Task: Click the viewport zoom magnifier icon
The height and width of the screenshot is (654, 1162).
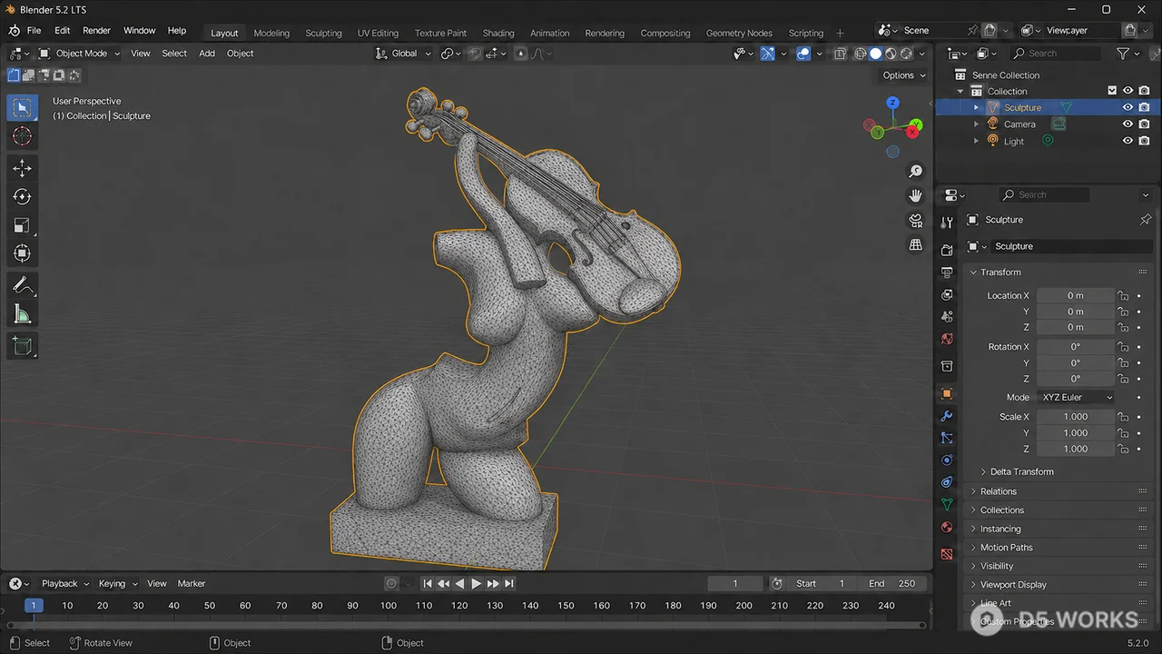Action: coord(916,172)
